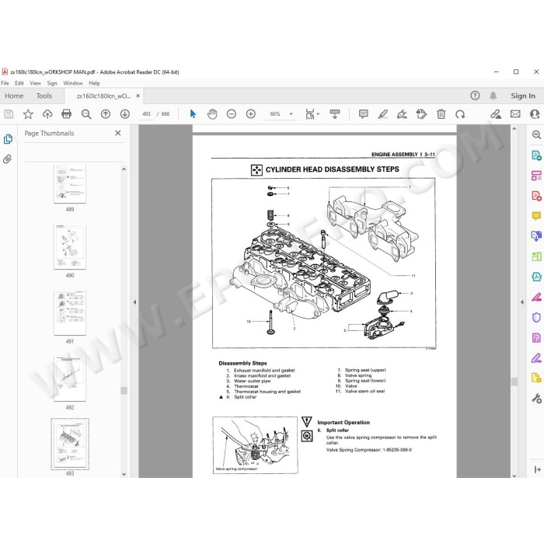
Task: Collapse the left navigation pane arrow
Action: coord(134,302)
